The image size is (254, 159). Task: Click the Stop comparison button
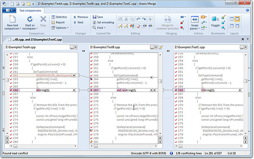tap(43, 21)
